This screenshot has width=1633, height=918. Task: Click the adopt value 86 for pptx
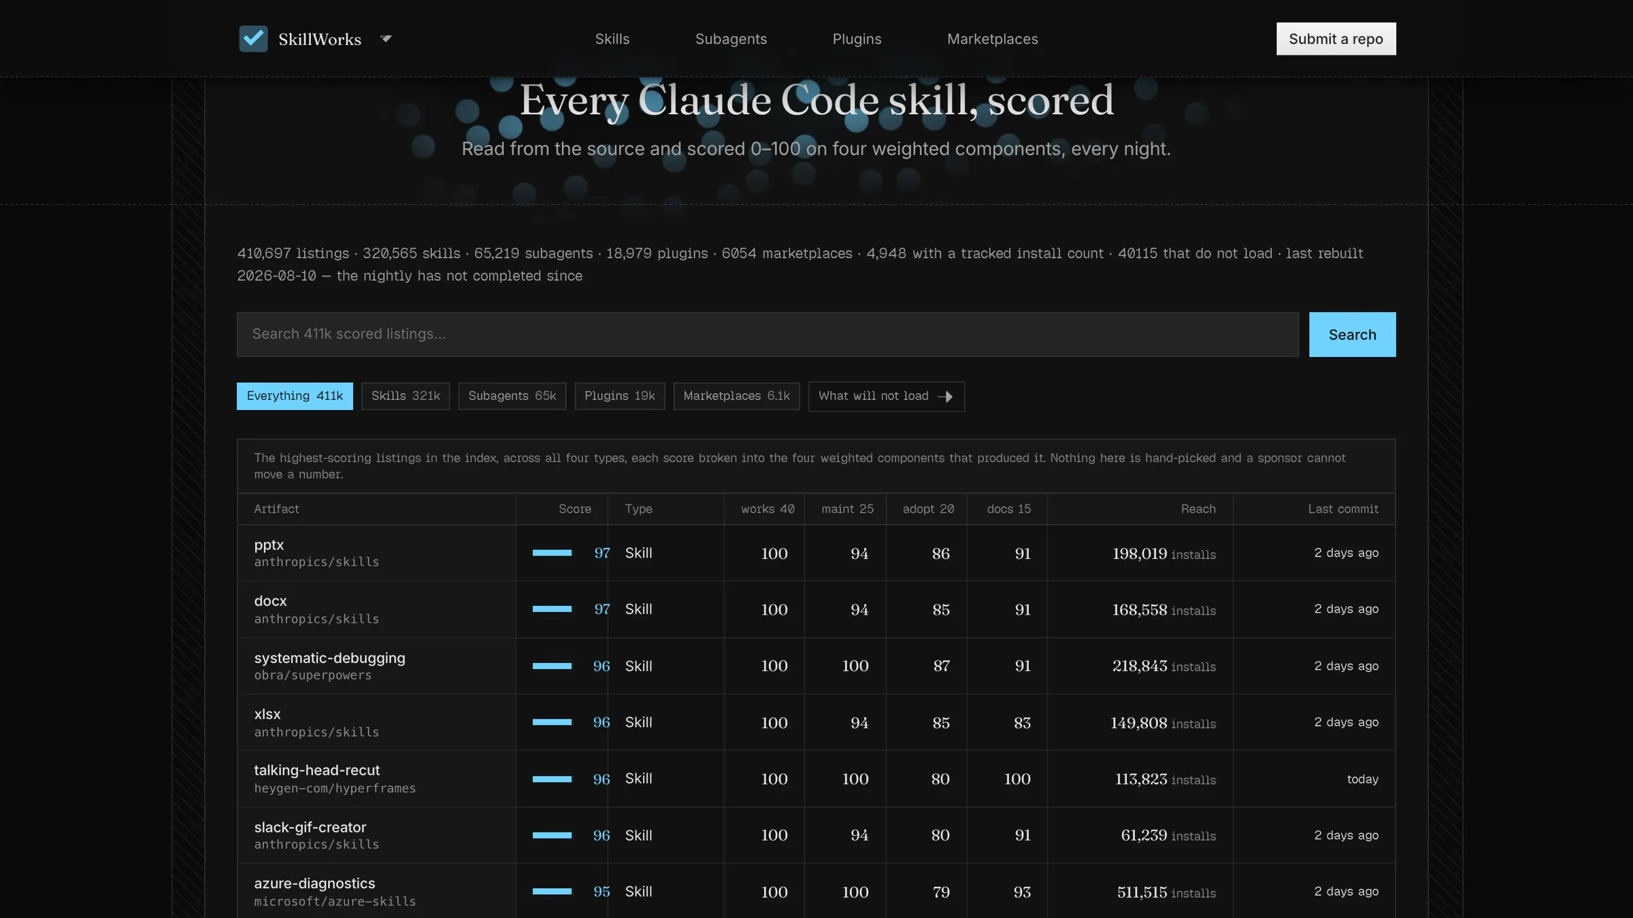click(941, 554)
